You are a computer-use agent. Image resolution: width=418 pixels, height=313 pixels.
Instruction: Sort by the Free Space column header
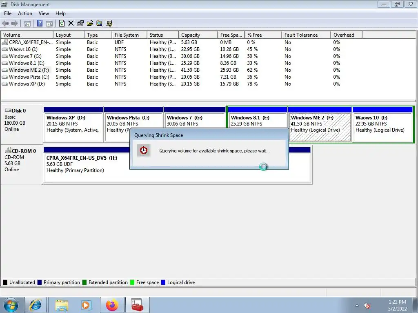point(231,35)
